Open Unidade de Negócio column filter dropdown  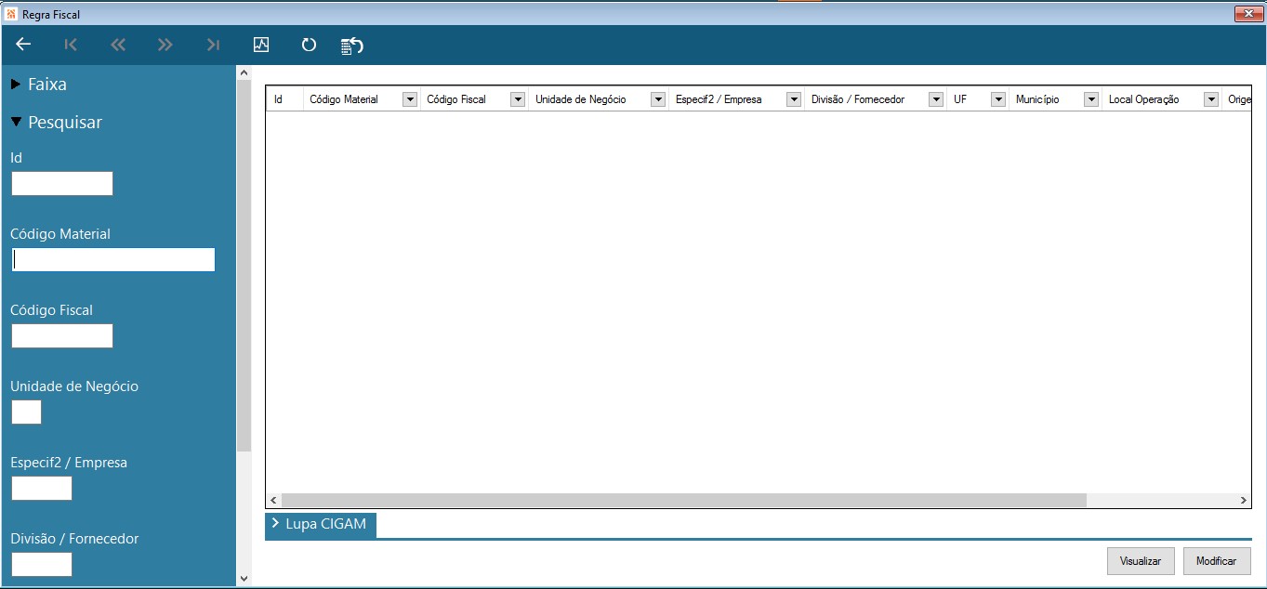pyautogui.click(x=658, y=99)
